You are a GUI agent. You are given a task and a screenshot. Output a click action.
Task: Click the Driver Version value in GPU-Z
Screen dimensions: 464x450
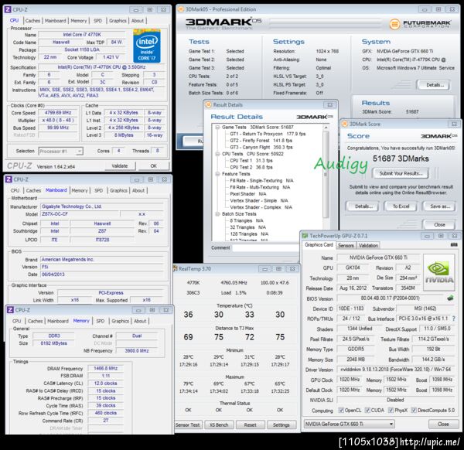(x=396, y=370)
